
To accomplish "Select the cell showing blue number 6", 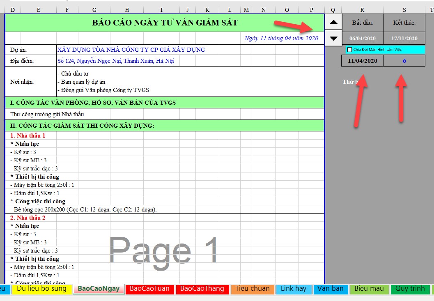I will coord(404,61).
